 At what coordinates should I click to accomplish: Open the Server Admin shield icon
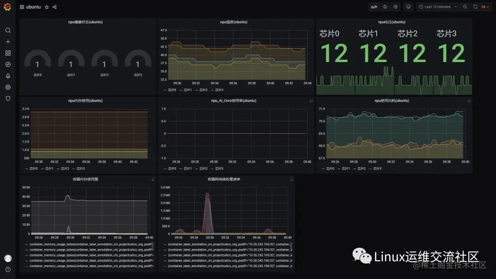[8, 98]
